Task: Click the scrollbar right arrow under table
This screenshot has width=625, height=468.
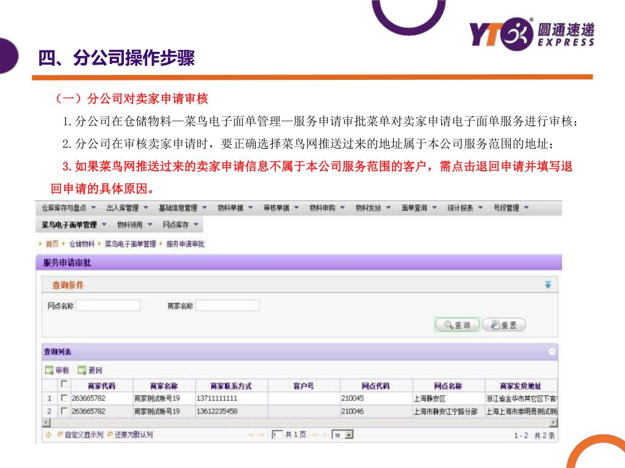Action: pyautogui.click(x=554, y=422)
